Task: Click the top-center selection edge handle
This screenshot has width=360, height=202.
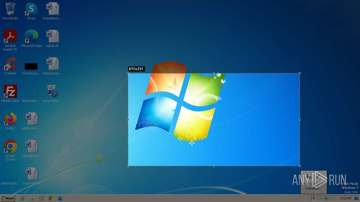Action: pos(214,73)
